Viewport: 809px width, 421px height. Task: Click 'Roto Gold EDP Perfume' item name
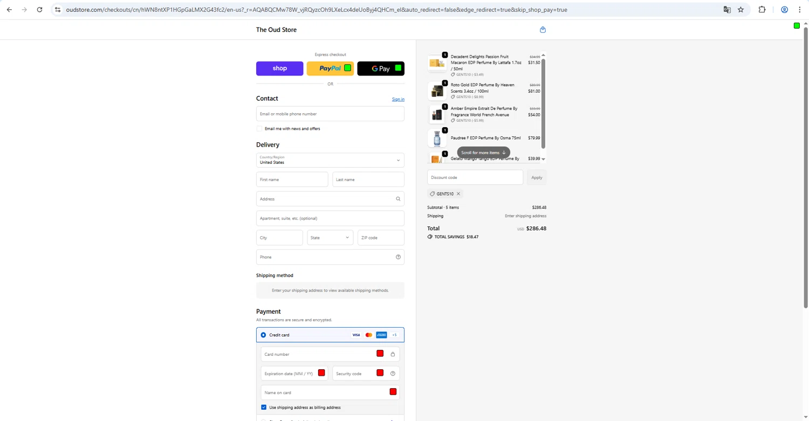click(x=483, y=88)
